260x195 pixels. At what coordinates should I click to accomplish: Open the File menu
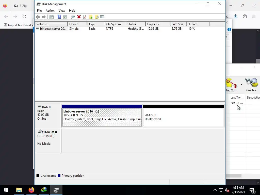pyautogui.click(x=39, y=11)
